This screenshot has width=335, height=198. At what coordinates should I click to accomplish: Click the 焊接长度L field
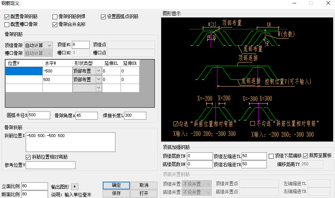point(135,116)
